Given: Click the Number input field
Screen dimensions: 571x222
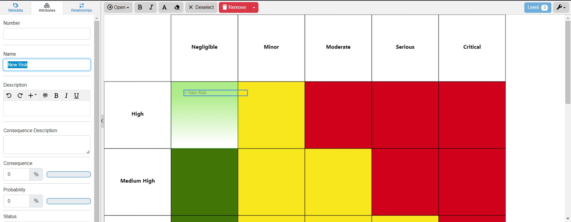Looking at the screenshot, I should (47, 34).
